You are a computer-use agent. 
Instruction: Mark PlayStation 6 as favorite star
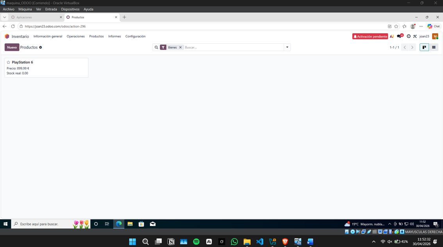point(9,62)
